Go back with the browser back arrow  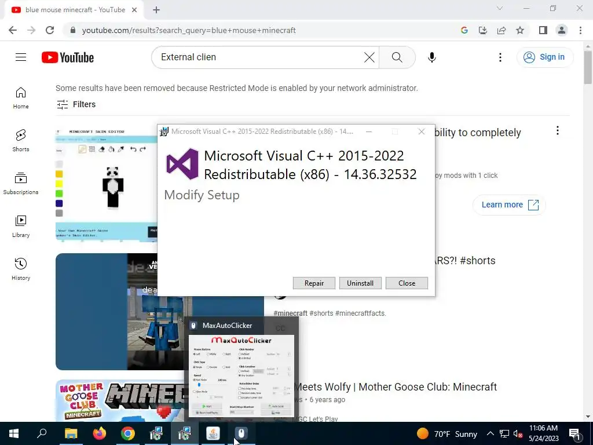[13, 30]
